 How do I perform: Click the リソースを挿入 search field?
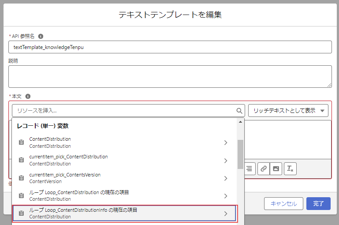click(128, 111)
